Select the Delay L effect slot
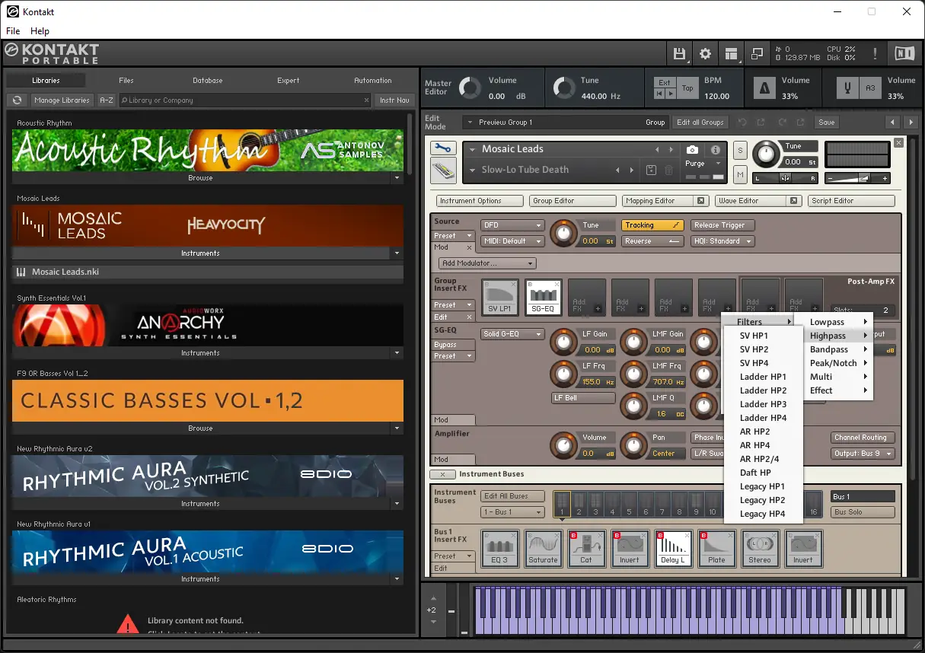925x653 pixels. click(x=673, y=549)
